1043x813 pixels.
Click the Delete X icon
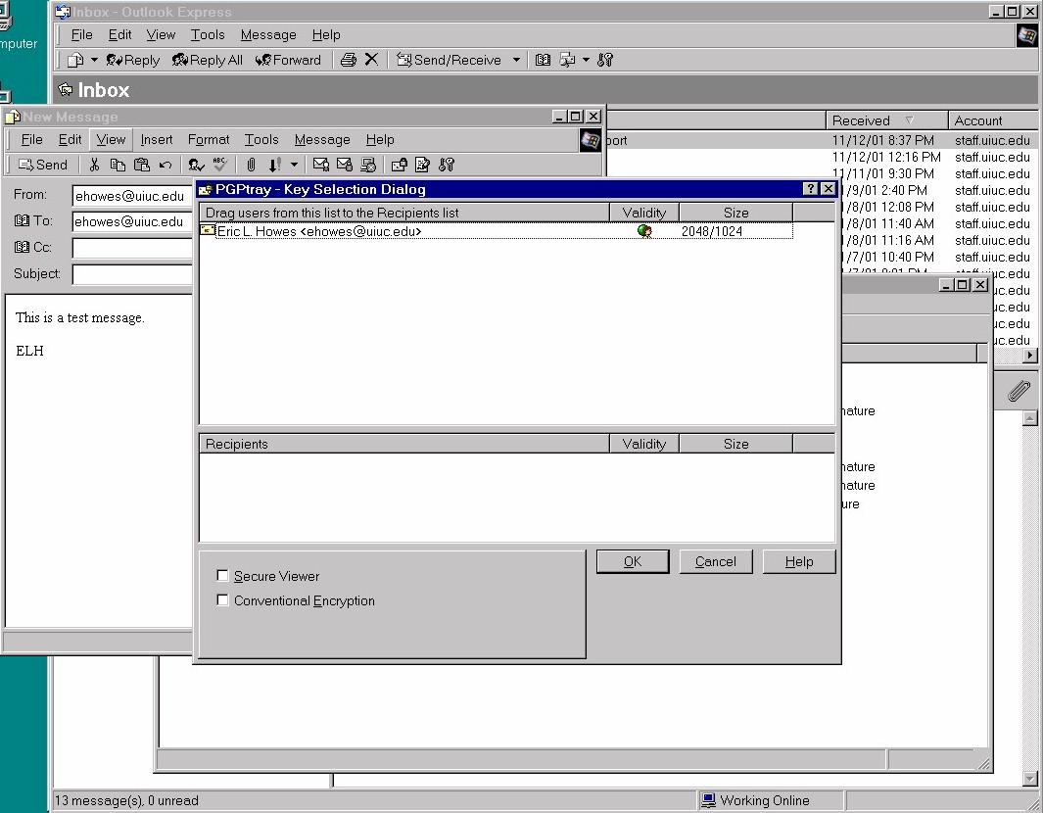coord(371,59)
